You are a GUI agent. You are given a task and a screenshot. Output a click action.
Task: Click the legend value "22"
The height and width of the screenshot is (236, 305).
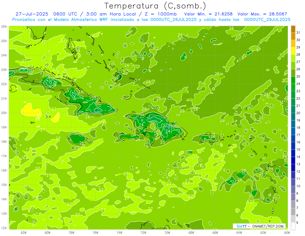coord(298,98)
